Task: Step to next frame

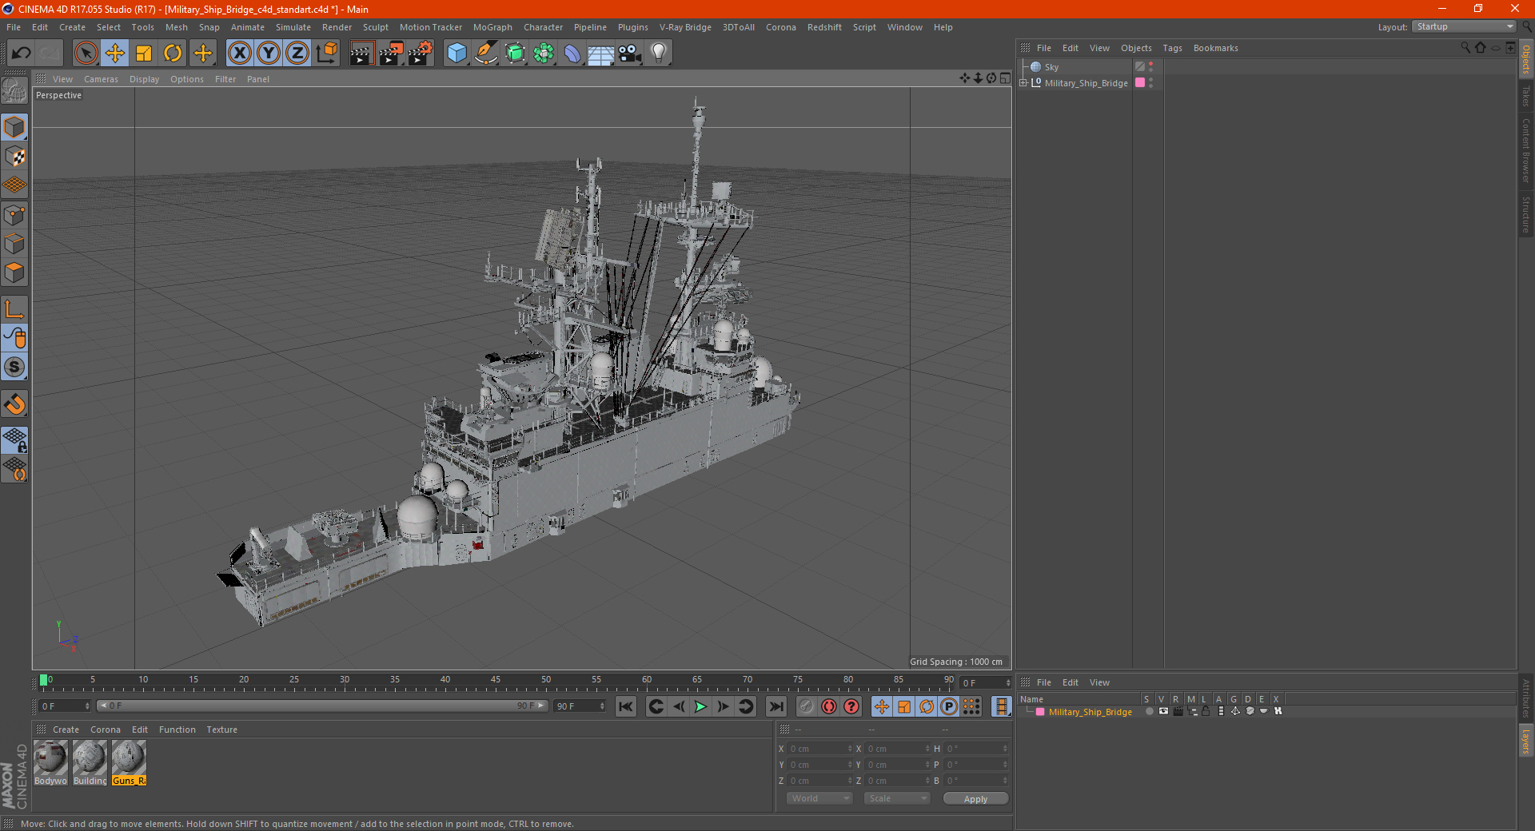Action: click(723, 706)
